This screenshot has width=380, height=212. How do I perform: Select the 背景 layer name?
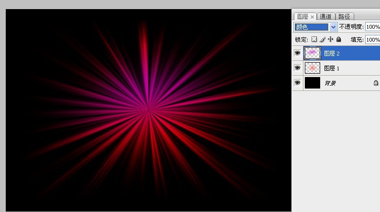pyautogui.click(x=330, y=83)
